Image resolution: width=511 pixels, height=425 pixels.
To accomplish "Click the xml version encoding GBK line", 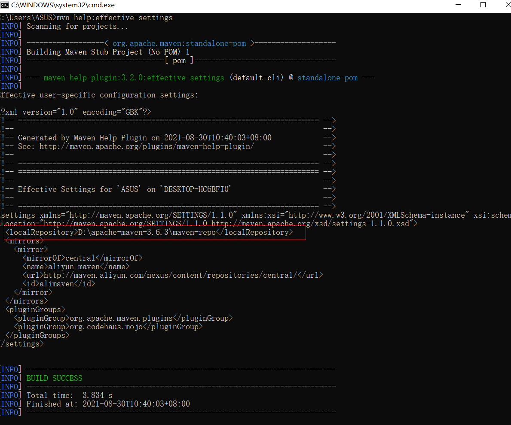I will (x=76, y=112).
